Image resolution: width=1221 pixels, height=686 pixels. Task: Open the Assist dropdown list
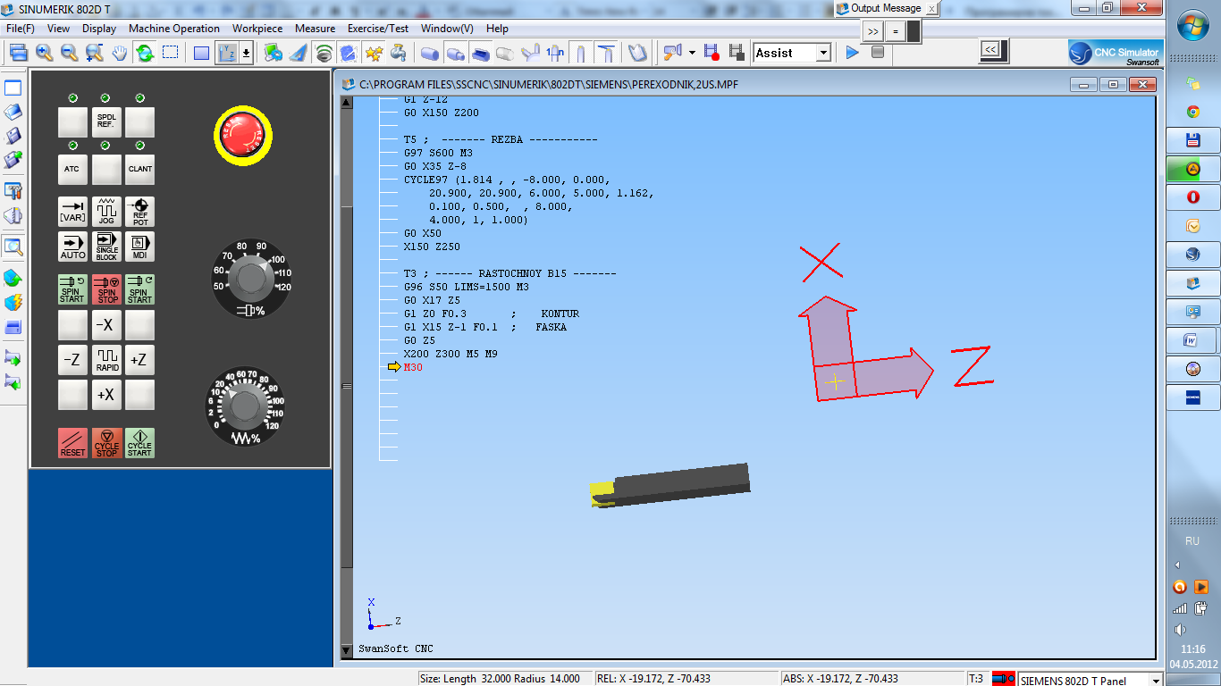tap(823, 53)
